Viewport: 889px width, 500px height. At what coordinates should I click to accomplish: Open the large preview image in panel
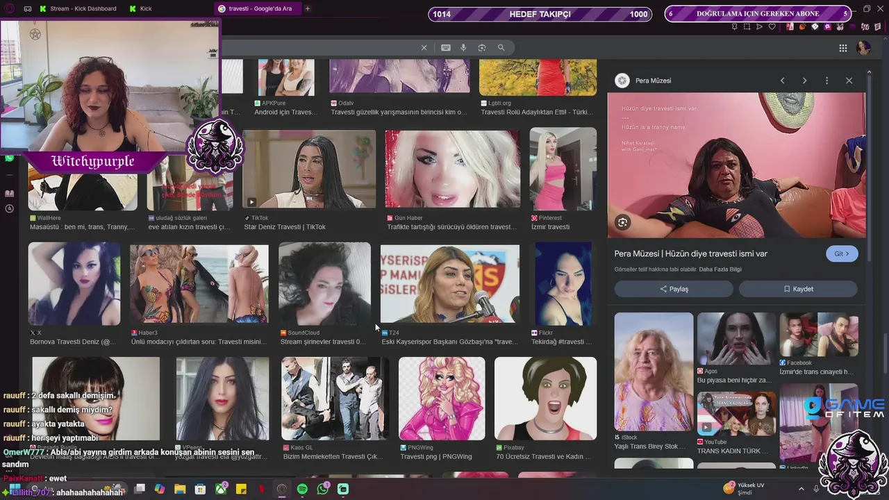click(x=736, y=165)
